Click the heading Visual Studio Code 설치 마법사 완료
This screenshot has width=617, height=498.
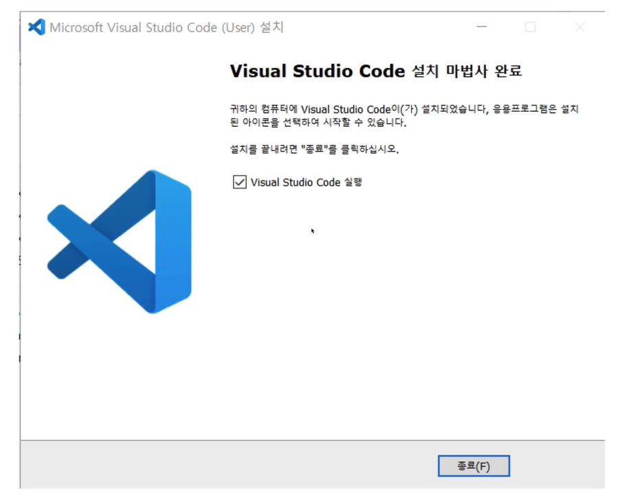coord(376,71)
